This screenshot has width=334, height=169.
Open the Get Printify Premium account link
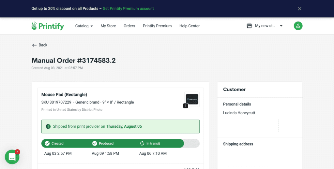[x=128, y=9]
